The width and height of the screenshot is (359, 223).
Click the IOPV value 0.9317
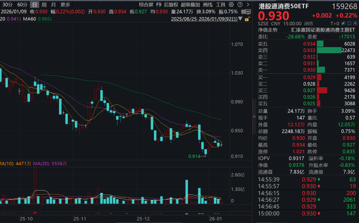296,158
